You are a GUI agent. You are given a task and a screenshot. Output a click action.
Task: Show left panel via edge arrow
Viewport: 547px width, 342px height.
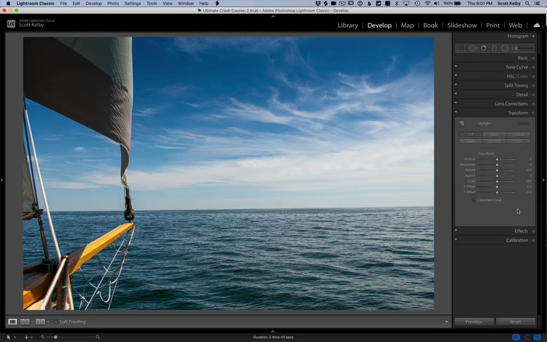(x=2, y=180)
